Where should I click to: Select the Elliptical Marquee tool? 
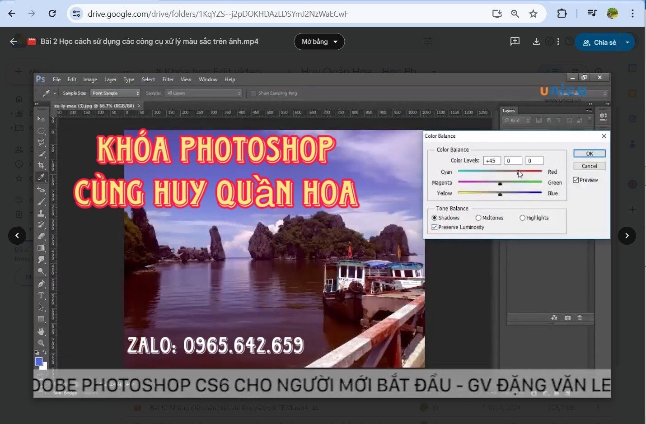point(41,131)
